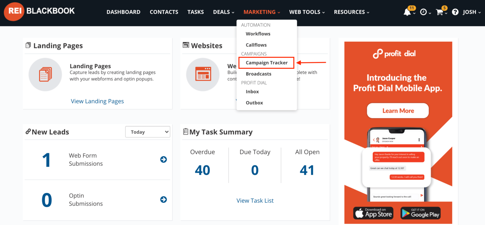
Task: Open the recent history clock icon
Action: [423, 12]
